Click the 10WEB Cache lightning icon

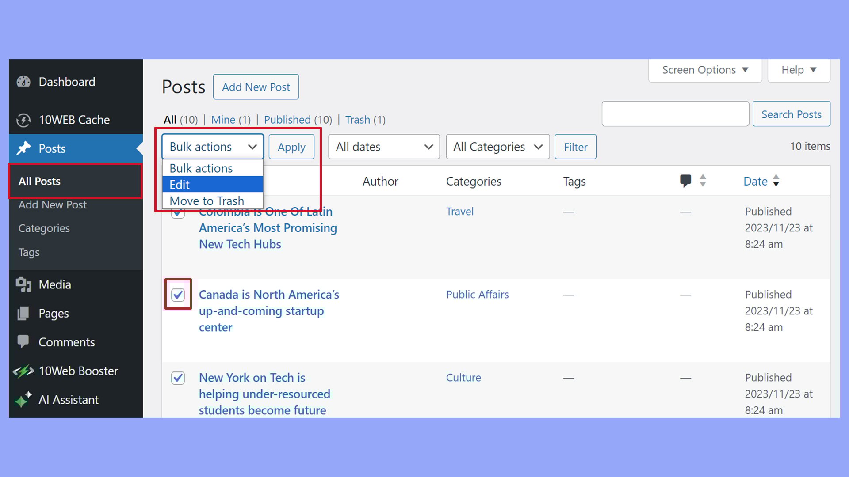(23, 120)
